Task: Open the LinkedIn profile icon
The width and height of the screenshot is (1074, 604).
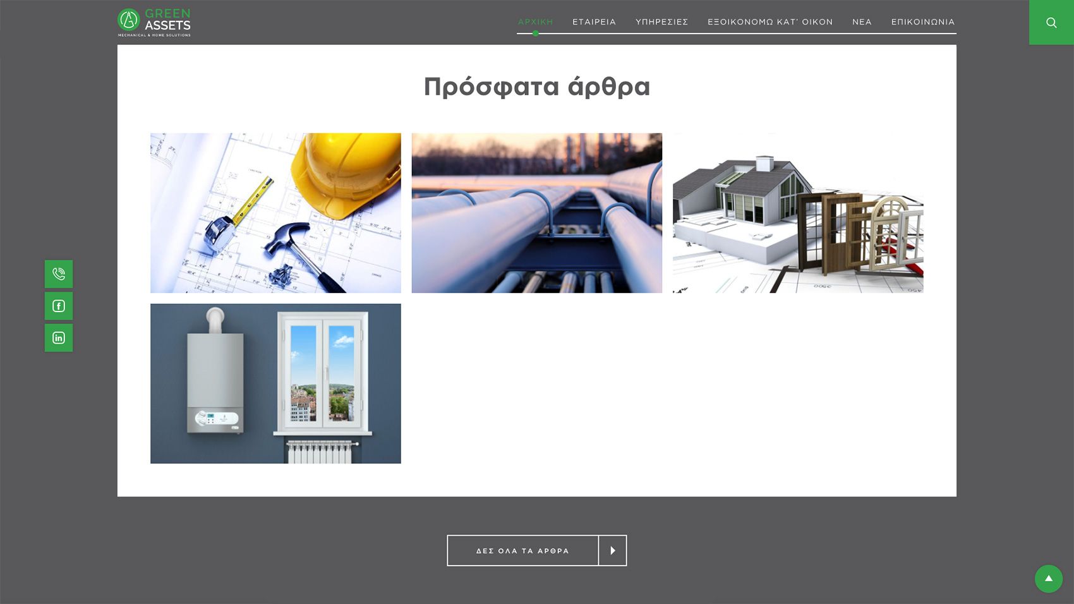Action: 59,338
